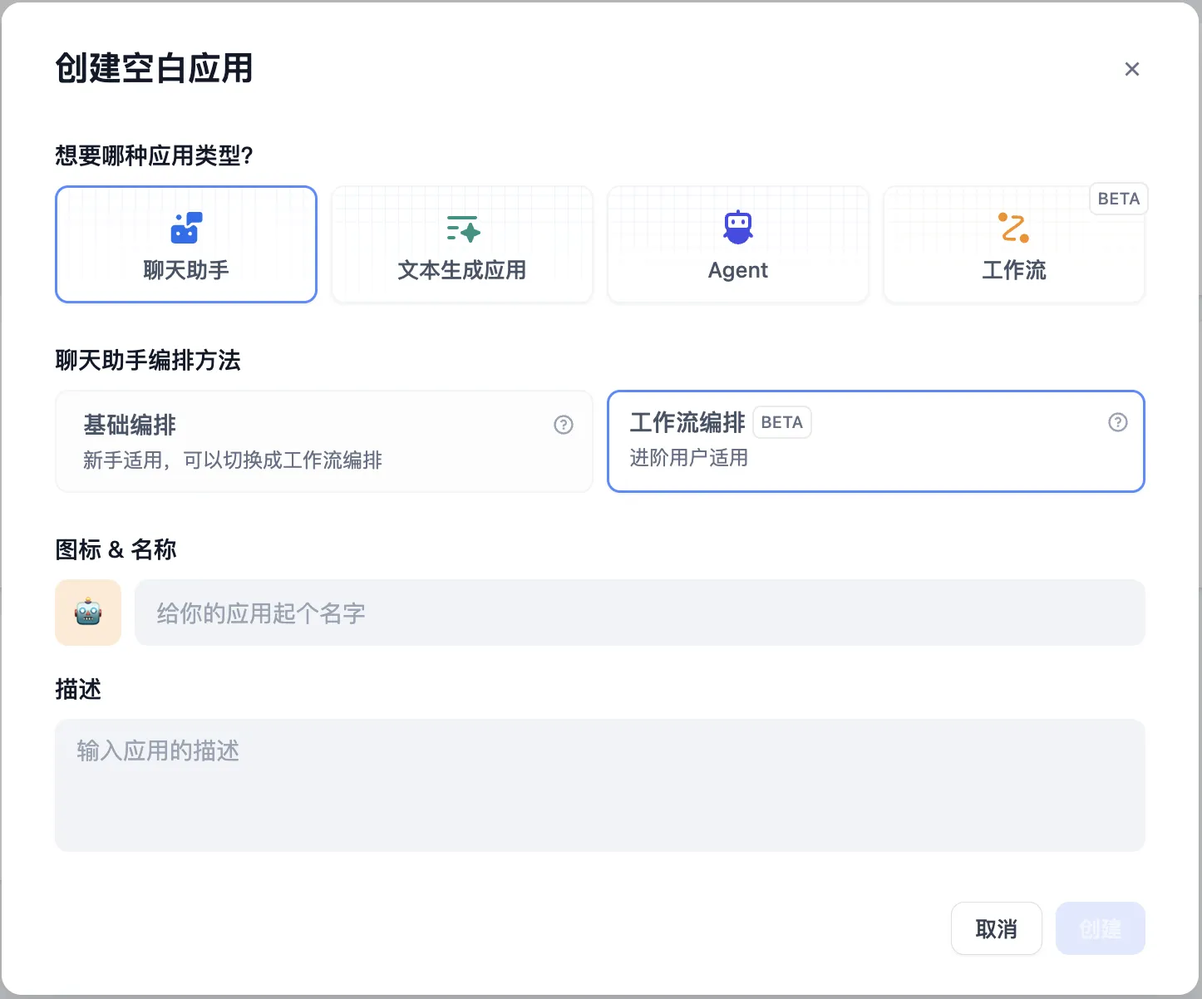Image resolution: width=1202 pixels, height=999 pixels.
Task: Choose the 聊天助手 app type label
Action: 186,270
